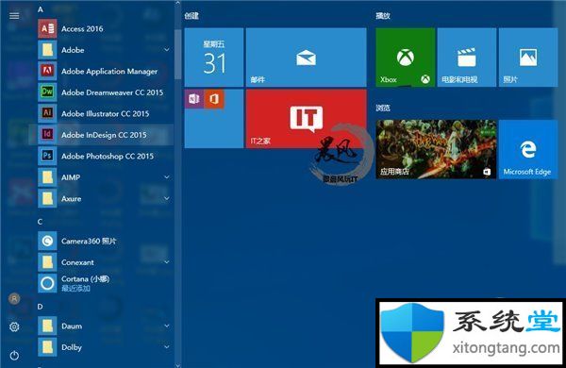This screenshot has height=368, width=566.
Task: Expand the Adobe folder
Action: (x=166, y=50)
